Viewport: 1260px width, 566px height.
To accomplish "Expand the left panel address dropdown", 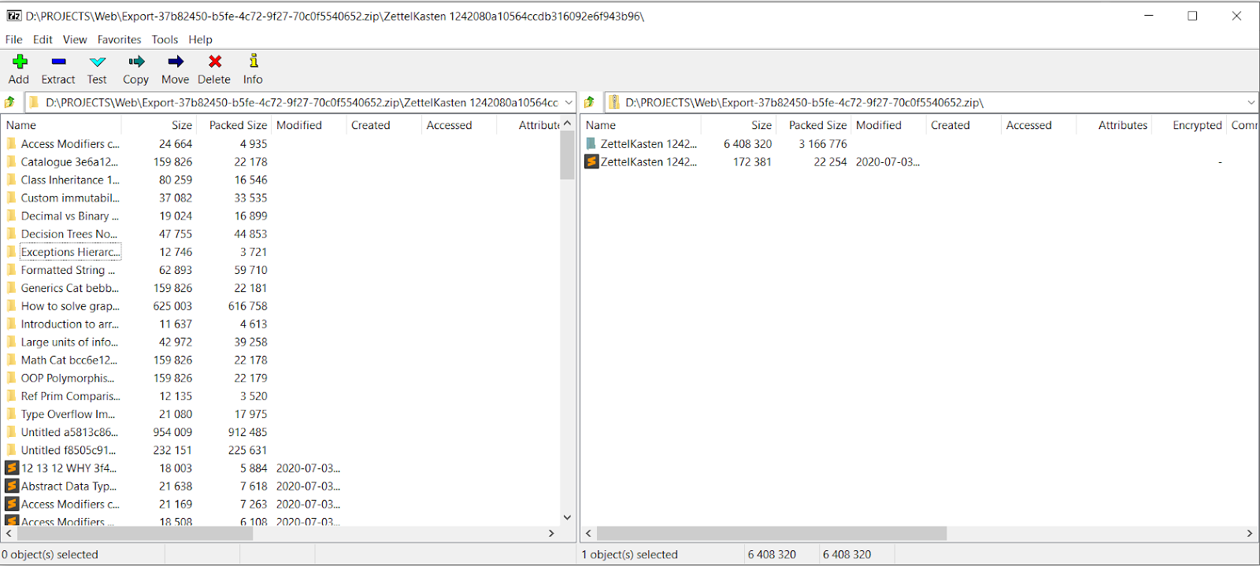I will (x=568, y=102).
